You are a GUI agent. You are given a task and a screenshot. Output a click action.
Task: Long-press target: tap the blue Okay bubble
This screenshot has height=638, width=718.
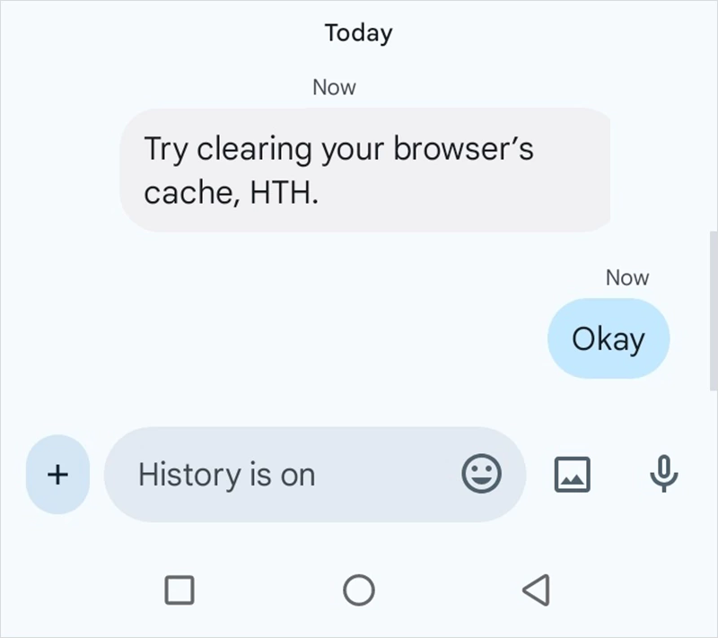click(609, 338)
